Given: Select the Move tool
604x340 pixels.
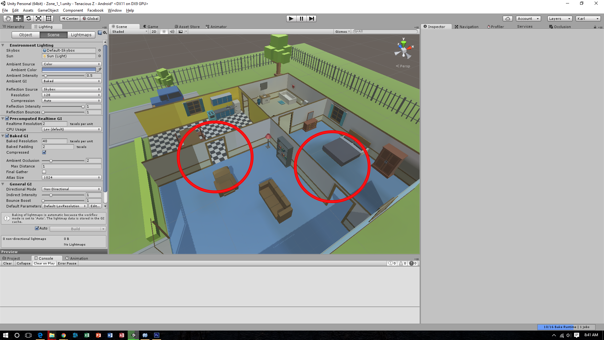Looking at the screenshot, I should pyautogui.click(x=18, y=19).
